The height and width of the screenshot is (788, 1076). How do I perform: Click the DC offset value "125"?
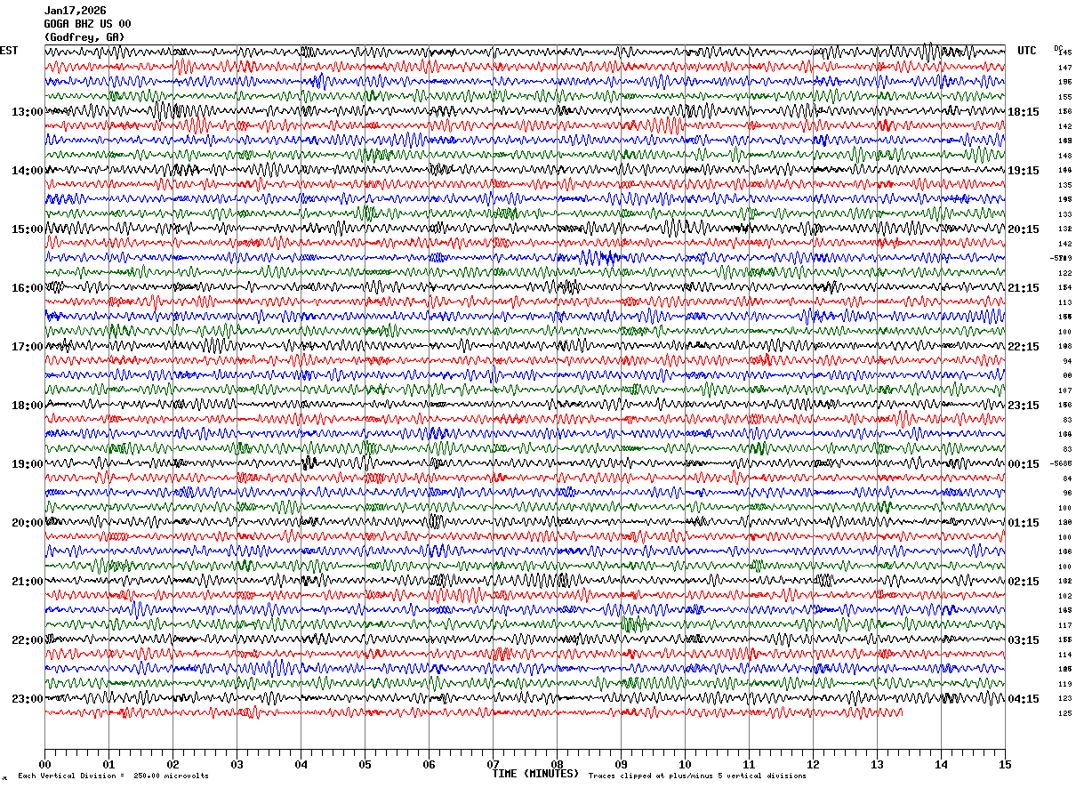[x=1064, y=713]
